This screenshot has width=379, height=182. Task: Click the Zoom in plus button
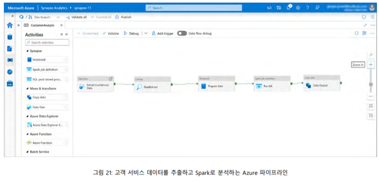pos(371,65)
